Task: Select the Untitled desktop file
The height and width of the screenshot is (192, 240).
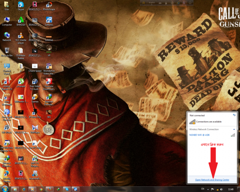Action: click(x=49, y=38)
